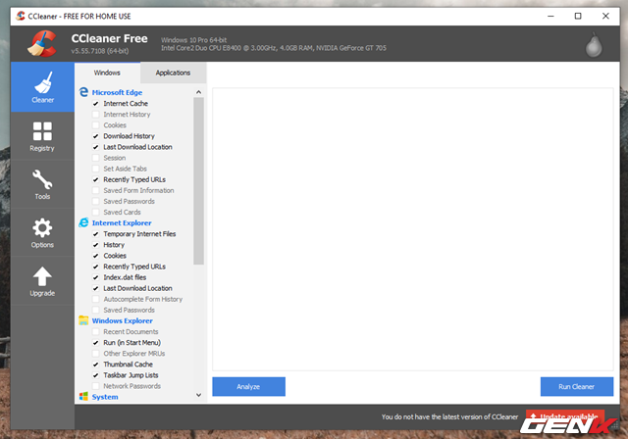Enable Autocomplete Form History checkbox
This screenshot has height=439, width=628.
[96, 299]
